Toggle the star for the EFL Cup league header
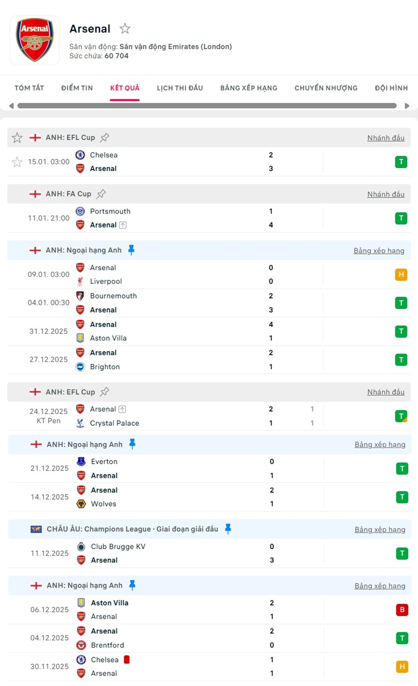418x686 pixels. (17, 138)
